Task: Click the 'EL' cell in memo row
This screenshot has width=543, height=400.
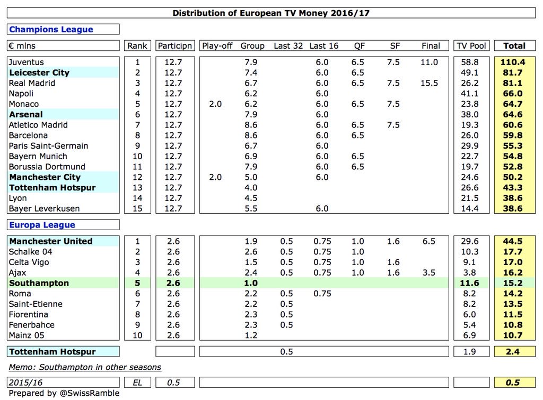Action: click(x=137, y=383)
